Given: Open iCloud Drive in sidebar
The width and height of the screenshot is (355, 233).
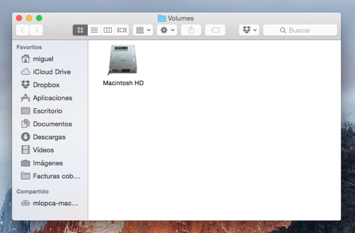Looking at the screenshot, I should click(x=50, y=71).
